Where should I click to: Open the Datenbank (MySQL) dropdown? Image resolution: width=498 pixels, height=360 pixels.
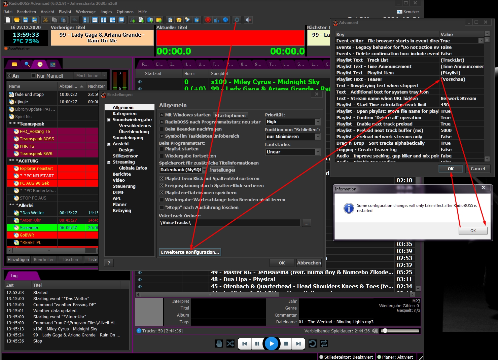[204, 170]
